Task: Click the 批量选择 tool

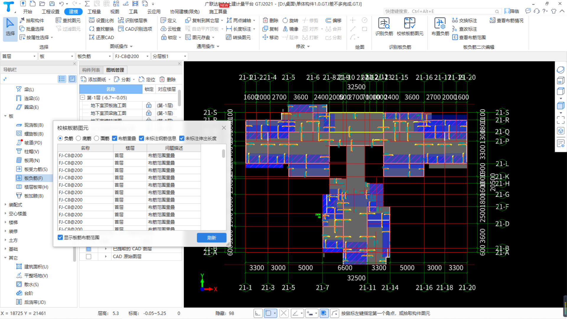Action: click(x=32, y=29)
